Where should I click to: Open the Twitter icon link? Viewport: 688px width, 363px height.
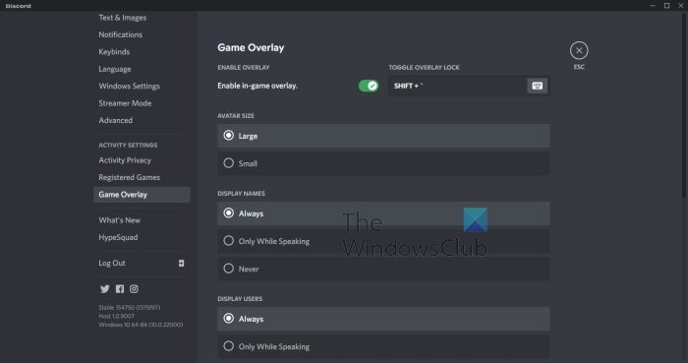click(x=105, y=289)
